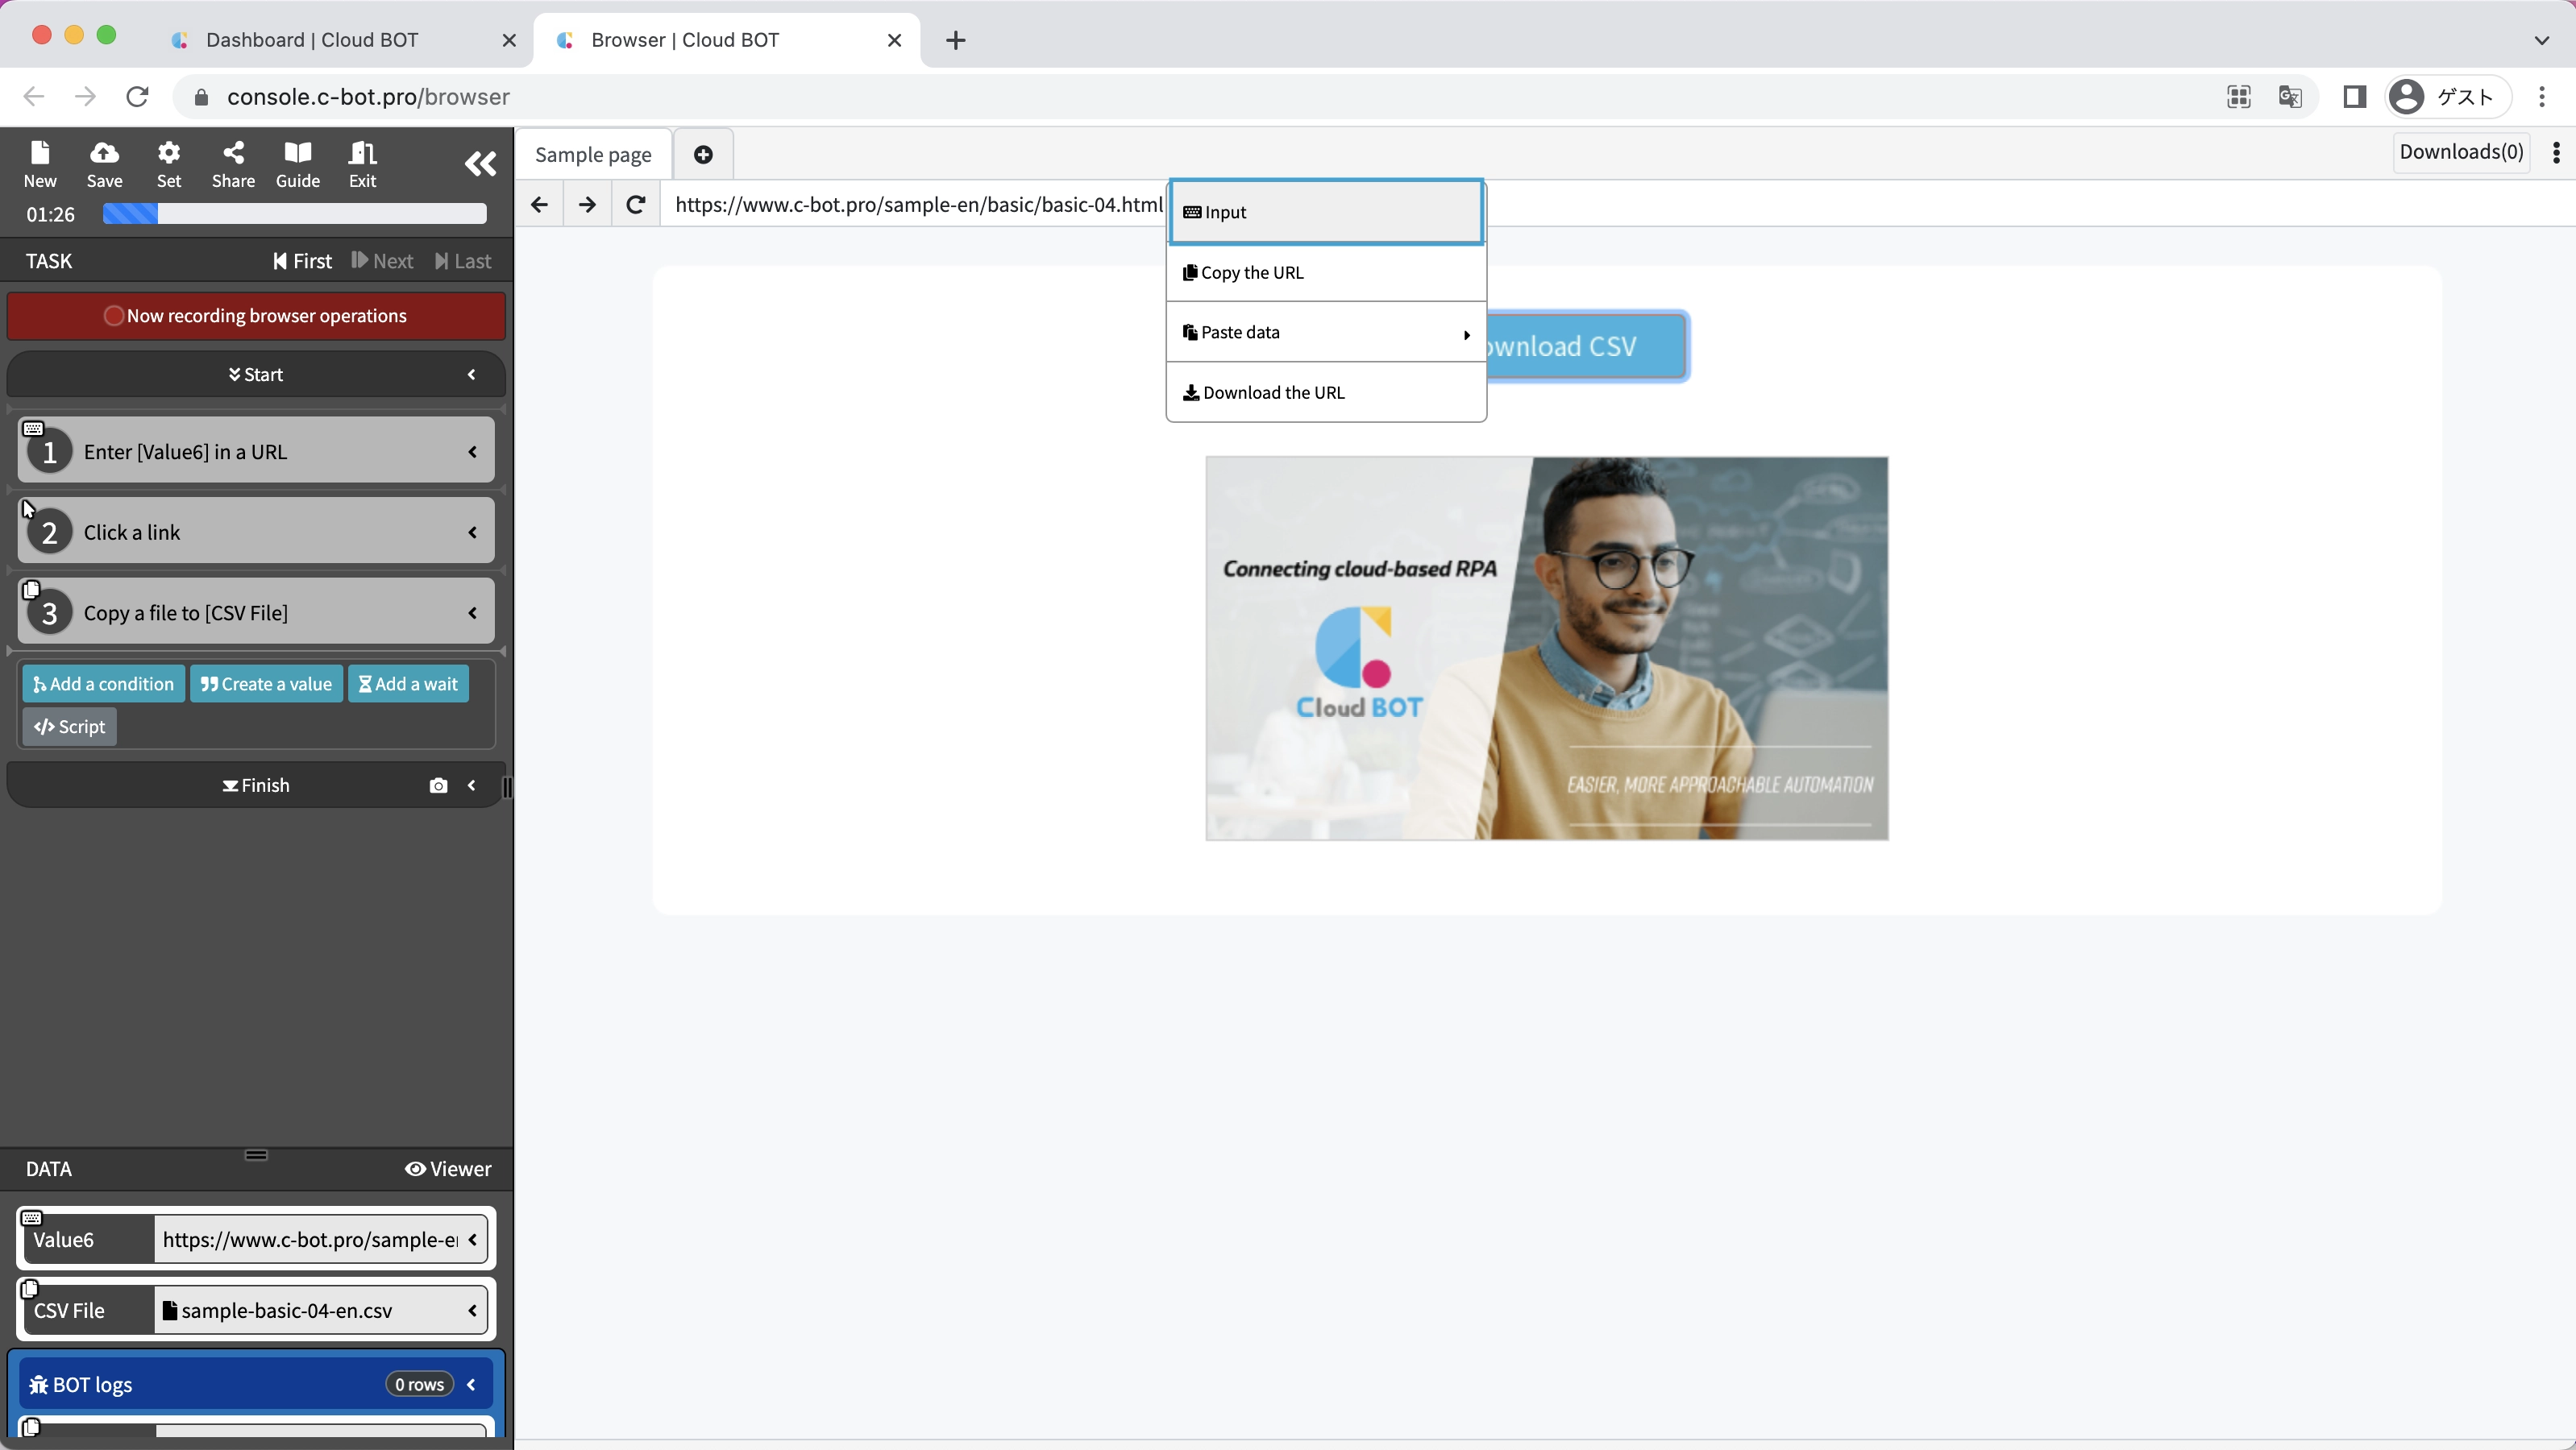Toggle the data Viewer eye

448,1168
